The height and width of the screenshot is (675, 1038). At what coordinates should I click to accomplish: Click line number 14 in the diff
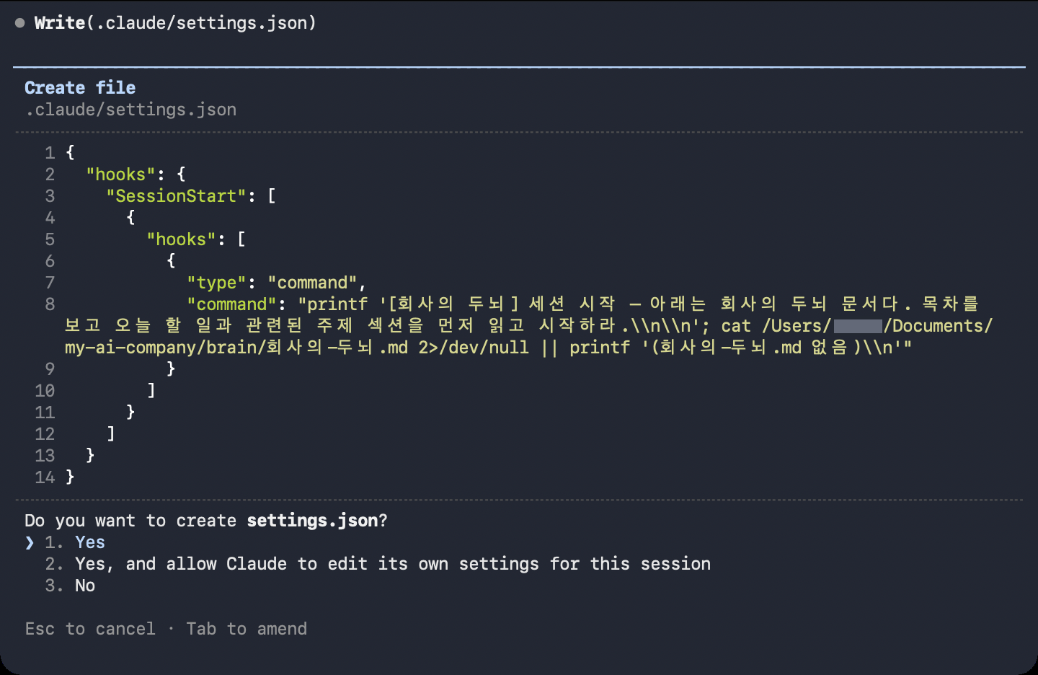coord(45,477)
